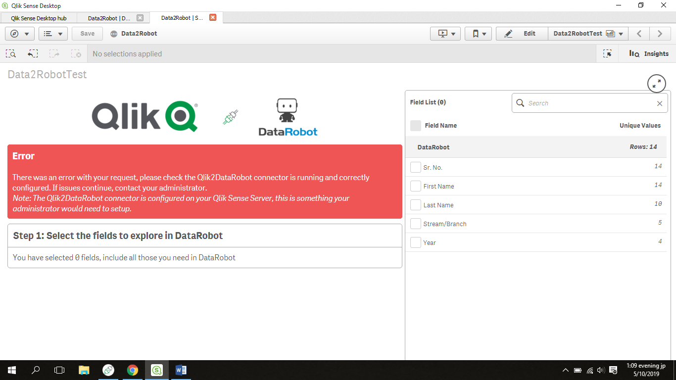Clear the field search with the X
Image resolution: width=676 pixels, height=380 pixels.
click(659, 103)
